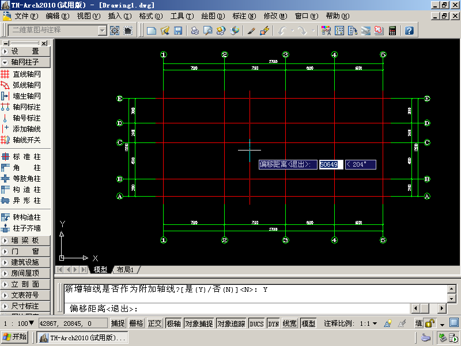Screen dimensions: 461x346
Task: Choose the 添加轴线 tool
Action: (21, 129)
